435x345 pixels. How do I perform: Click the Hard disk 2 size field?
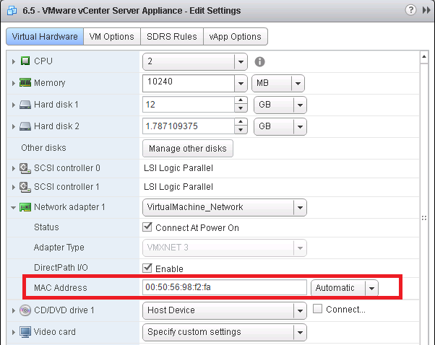189,126
